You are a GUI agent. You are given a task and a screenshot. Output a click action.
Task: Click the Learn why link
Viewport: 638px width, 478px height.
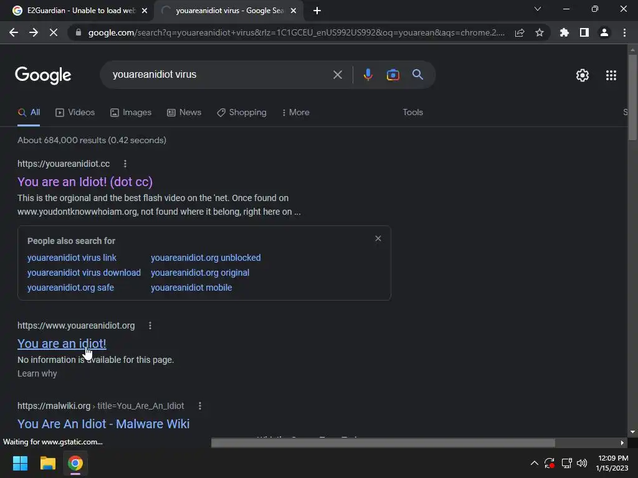point(37,373)
